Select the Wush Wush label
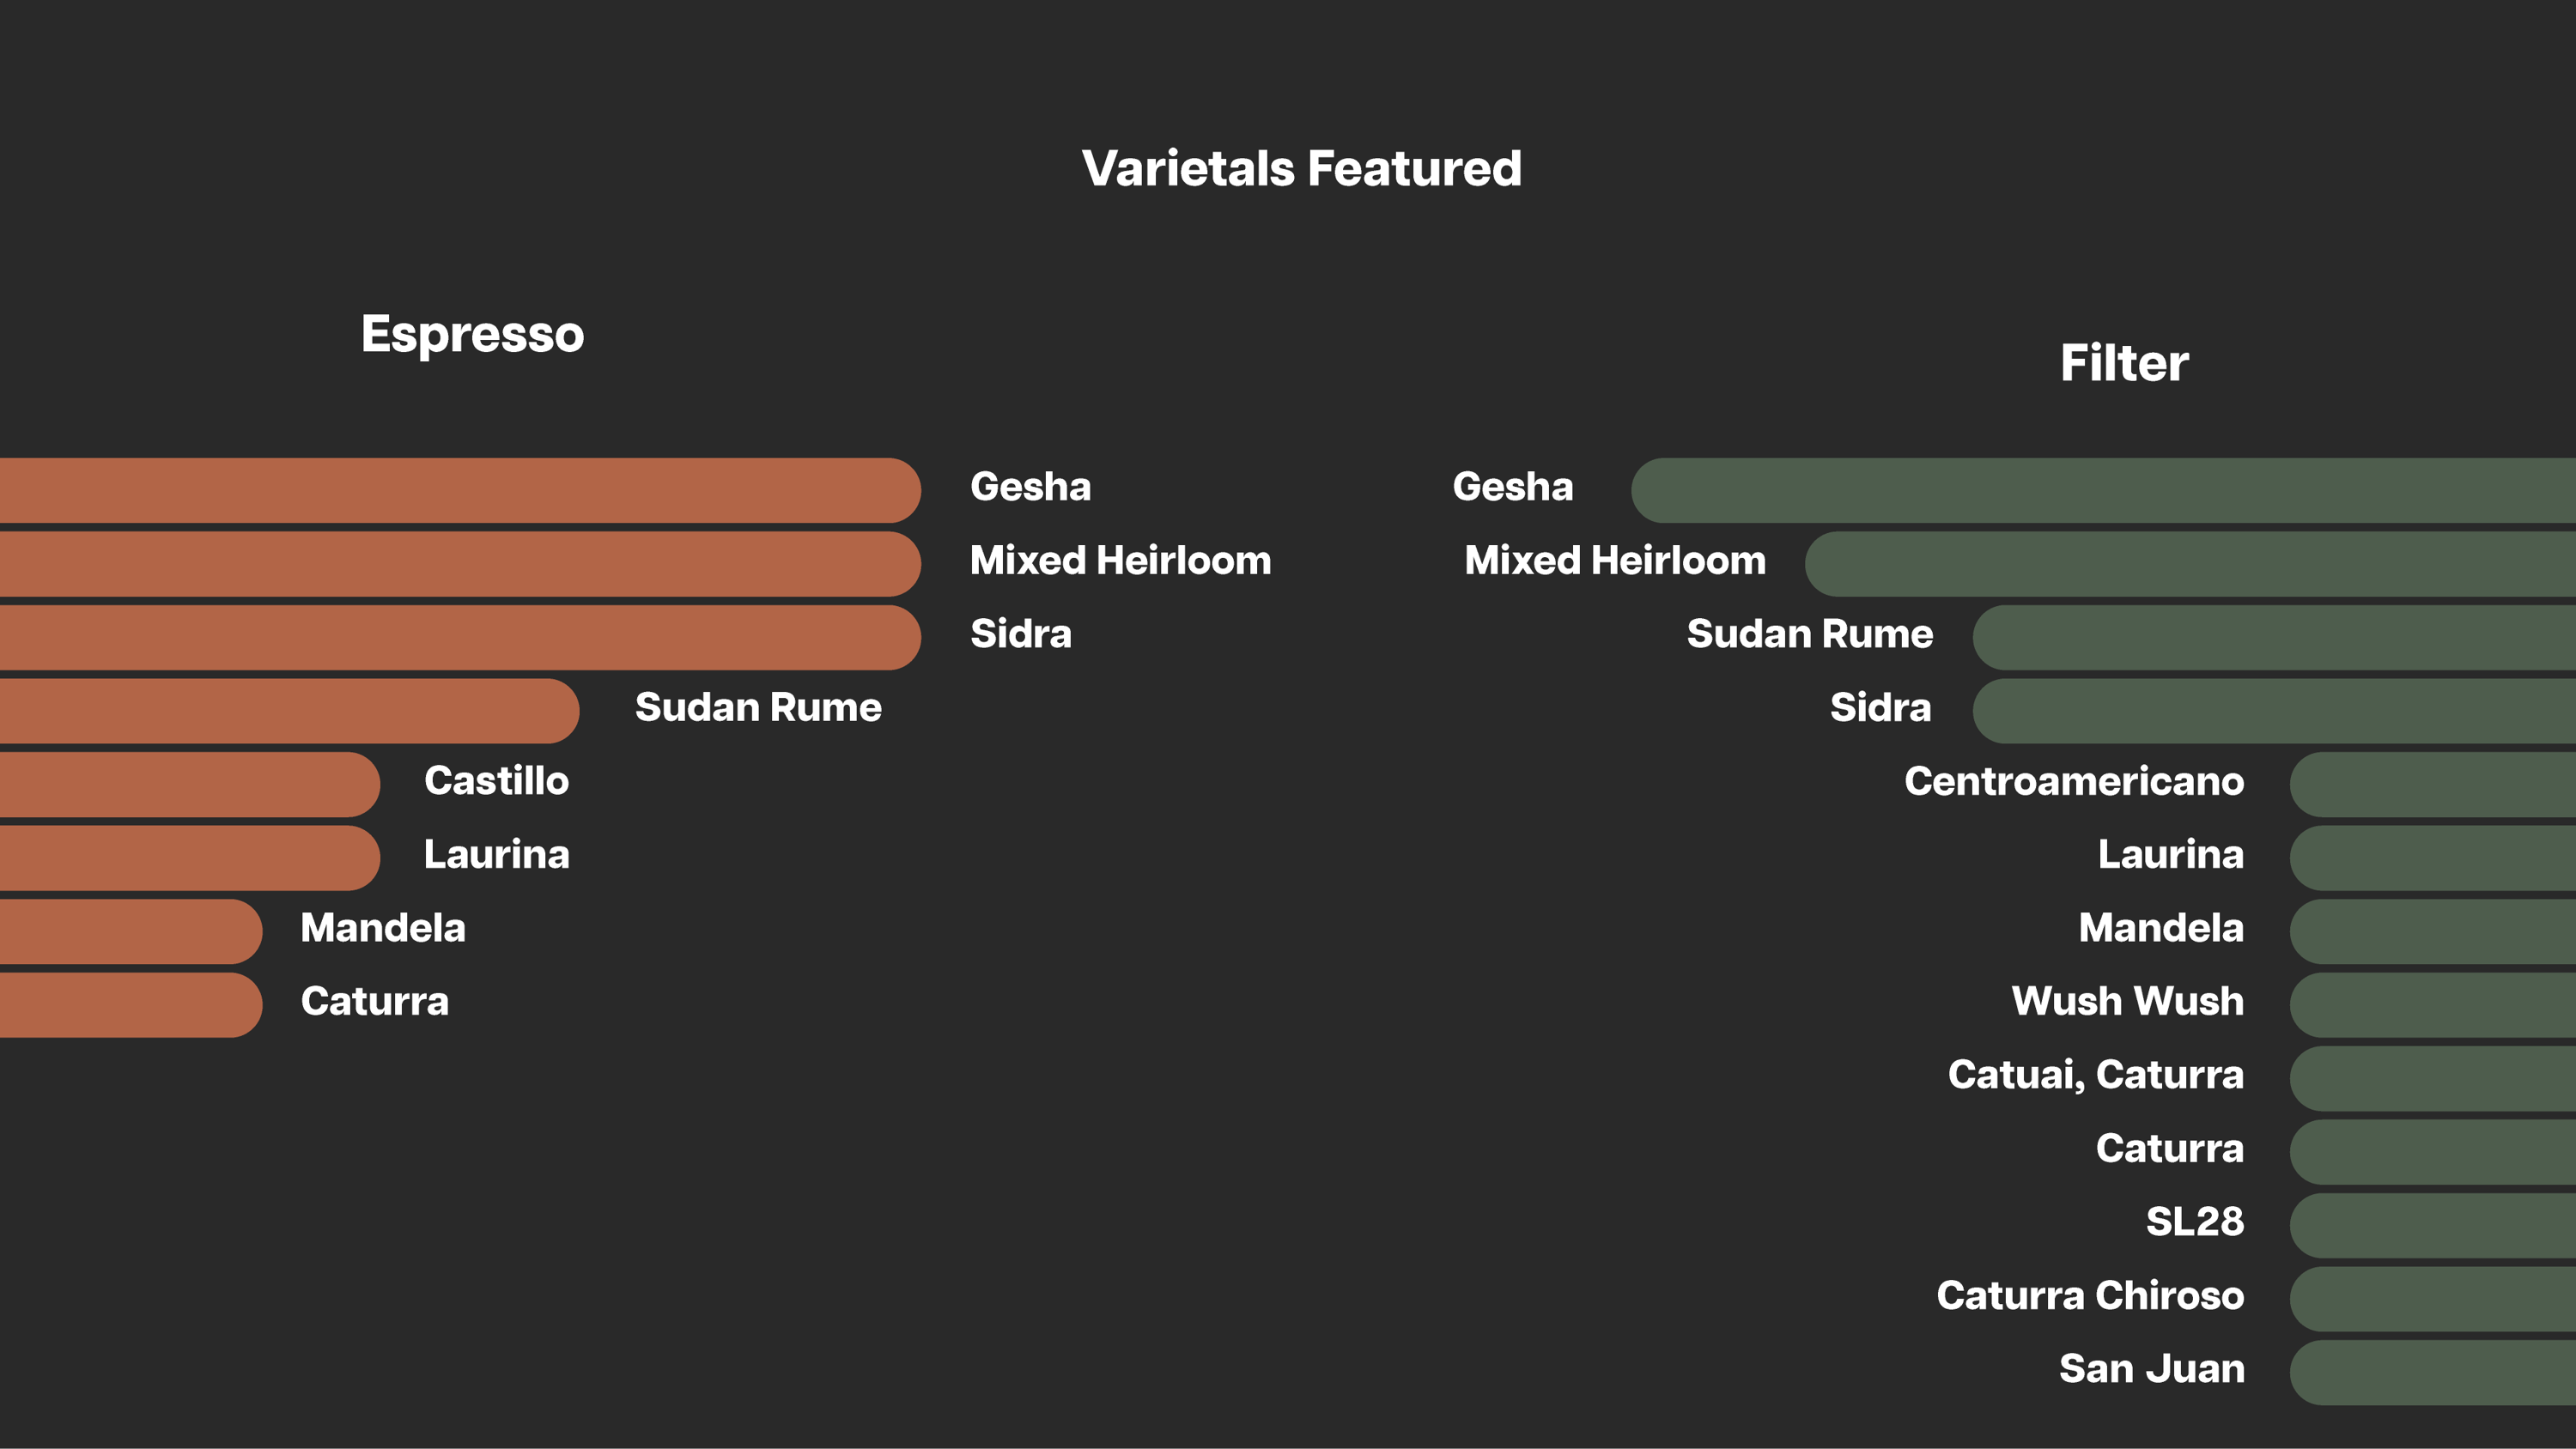The width and height of the screenshot is (2576, 1449). 2127,1001
